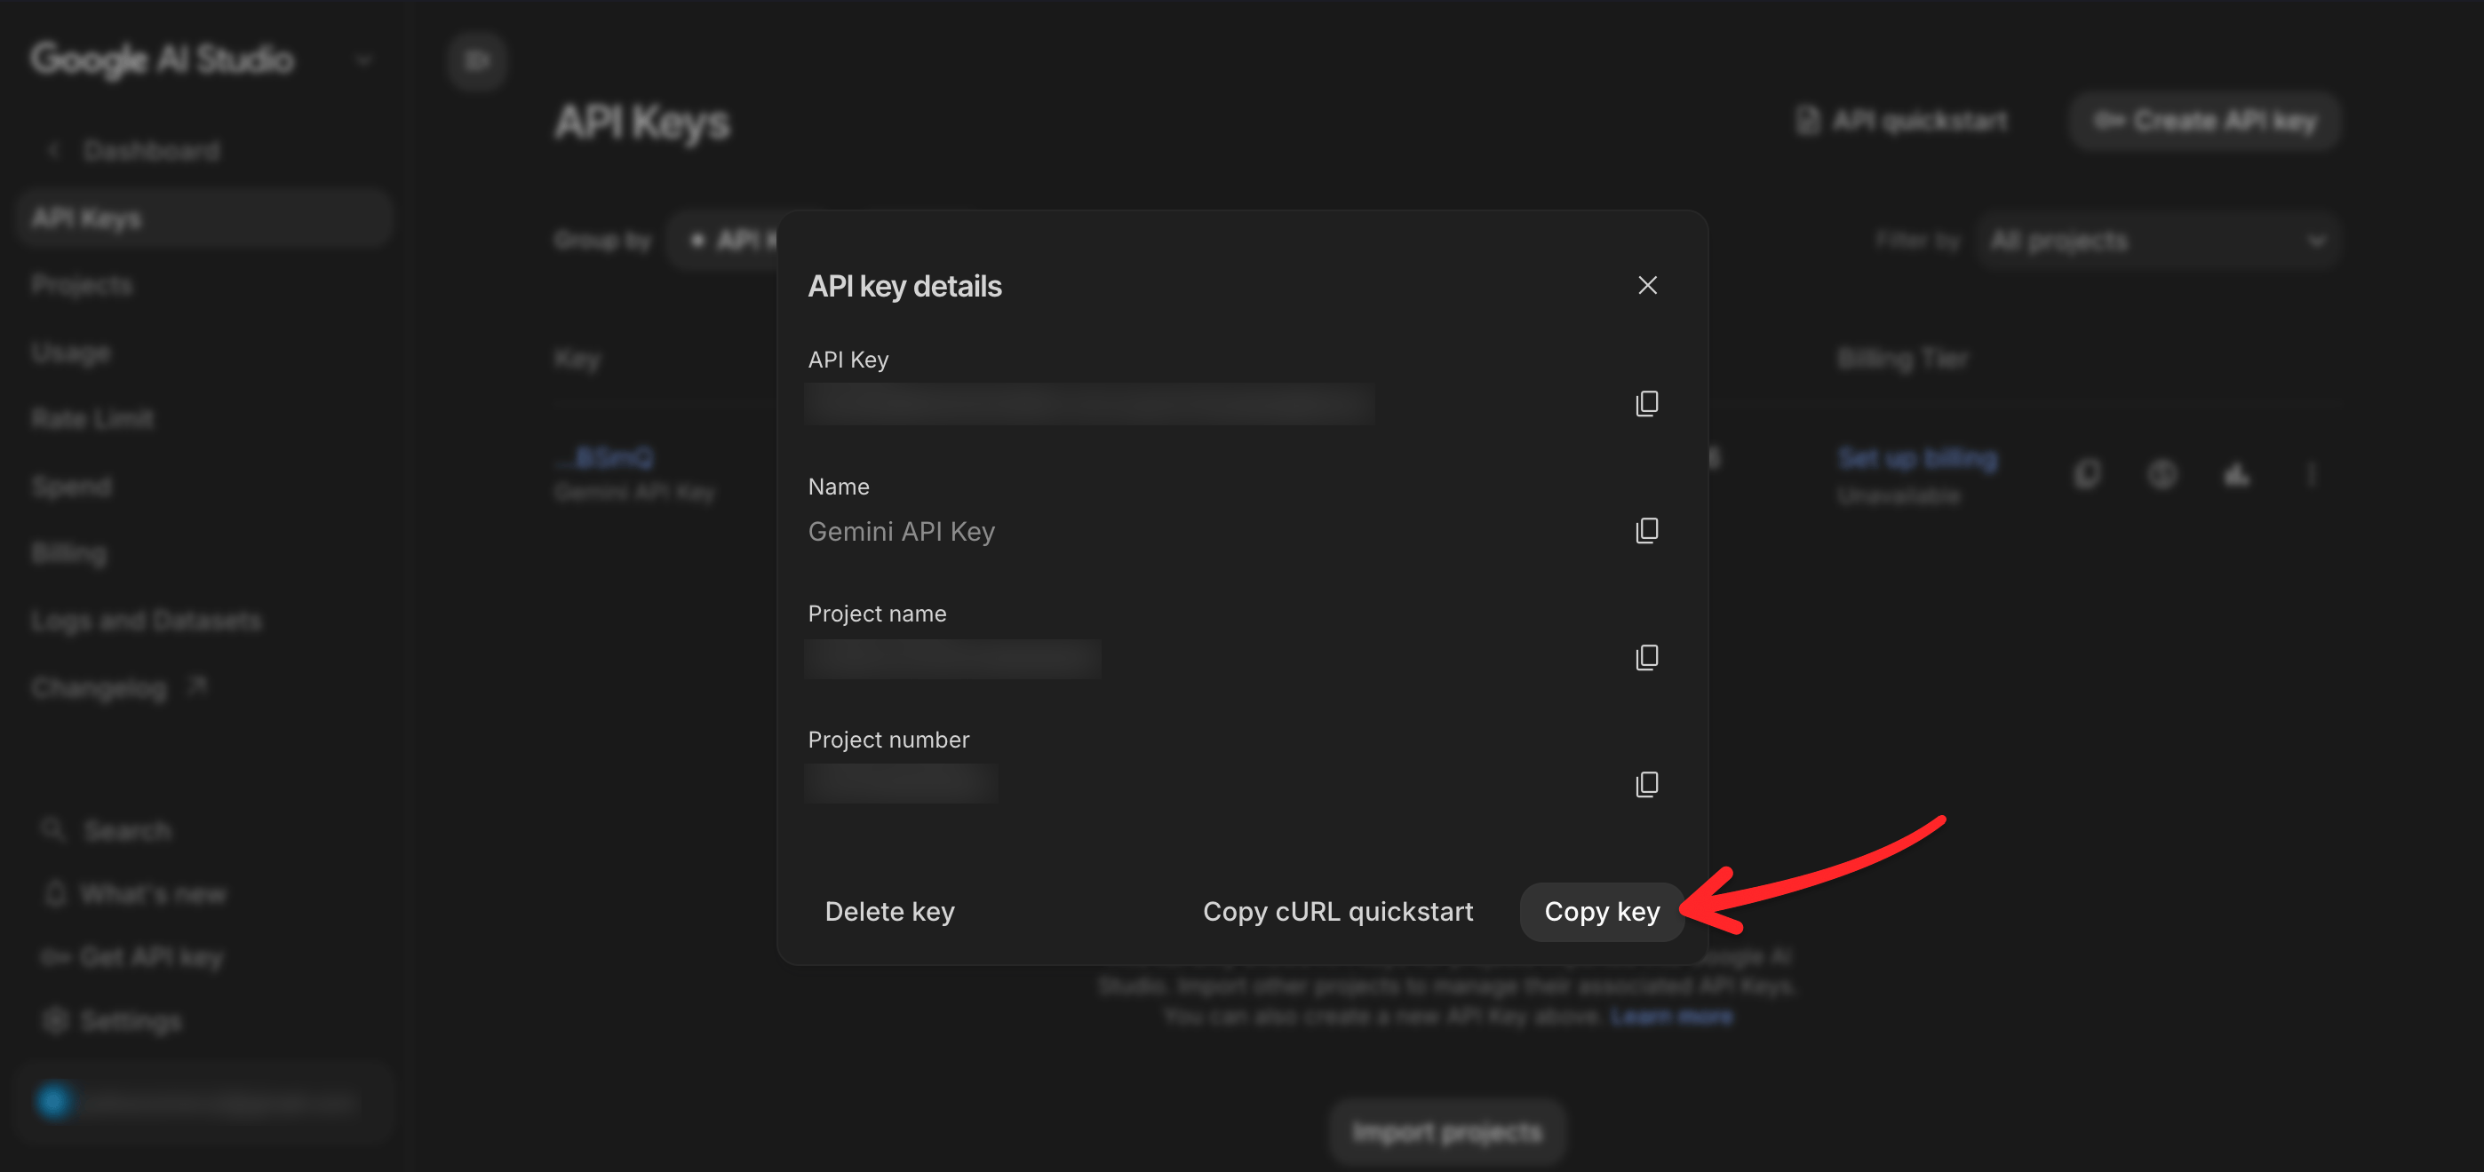Copy the Project number with its copy icon
2484x1172 pixels.
tap(1647, 785)
